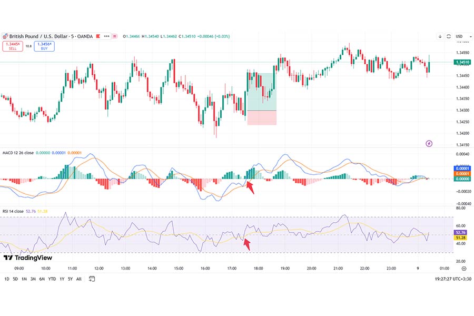The image size is (474, 316).
Task: Click the 10.8 spread value
Action: click(x=28, y=46)
